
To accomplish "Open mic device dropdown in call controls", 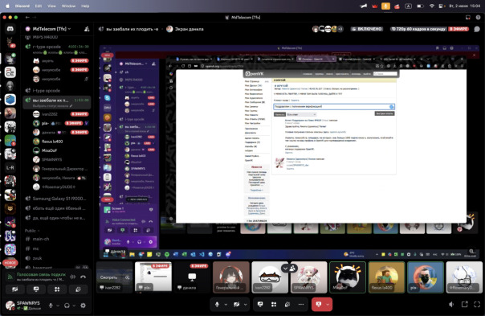I will [x=226, y=305].
